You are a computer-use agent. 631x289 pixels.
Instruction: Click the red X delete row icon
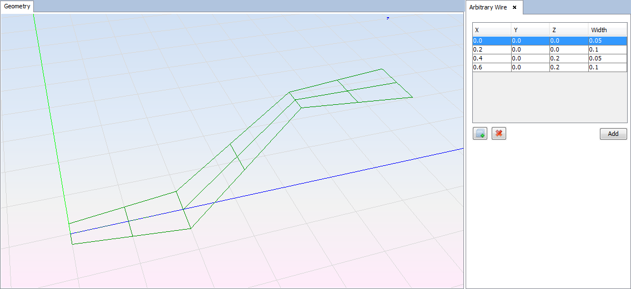(499, 134)
